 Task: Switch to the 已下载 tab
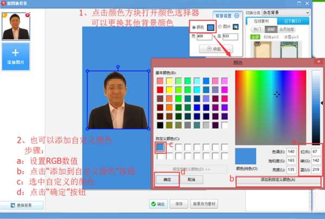click(x=293, y=21)
